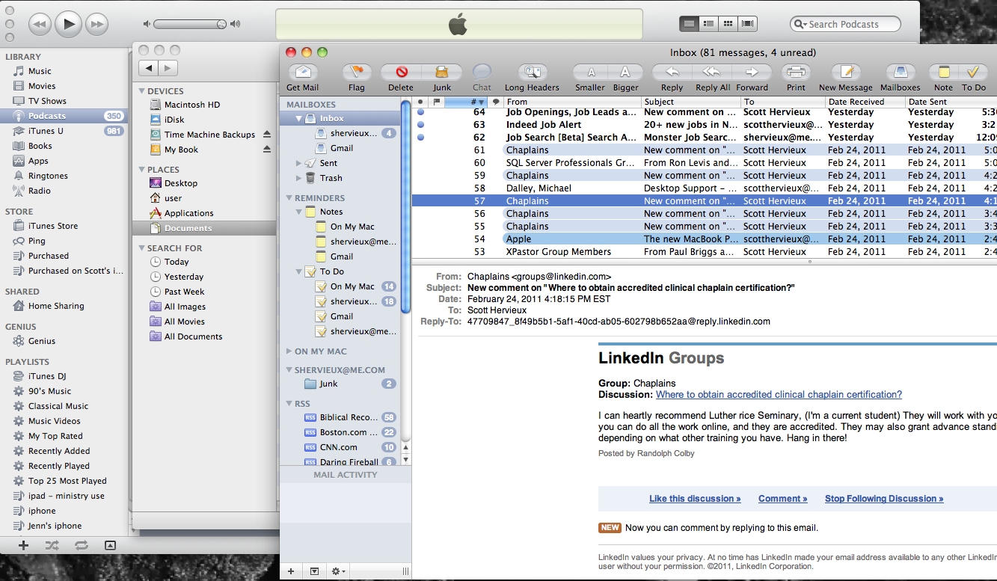This screenshot has width=997, height=581.
Task: Show iTunes artwork viewer button
Action: point(110,545)
